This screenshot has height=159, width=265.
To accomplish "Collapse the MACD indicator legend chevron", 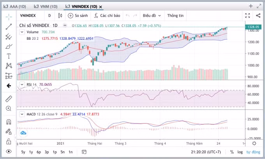I will pos(22,114).
